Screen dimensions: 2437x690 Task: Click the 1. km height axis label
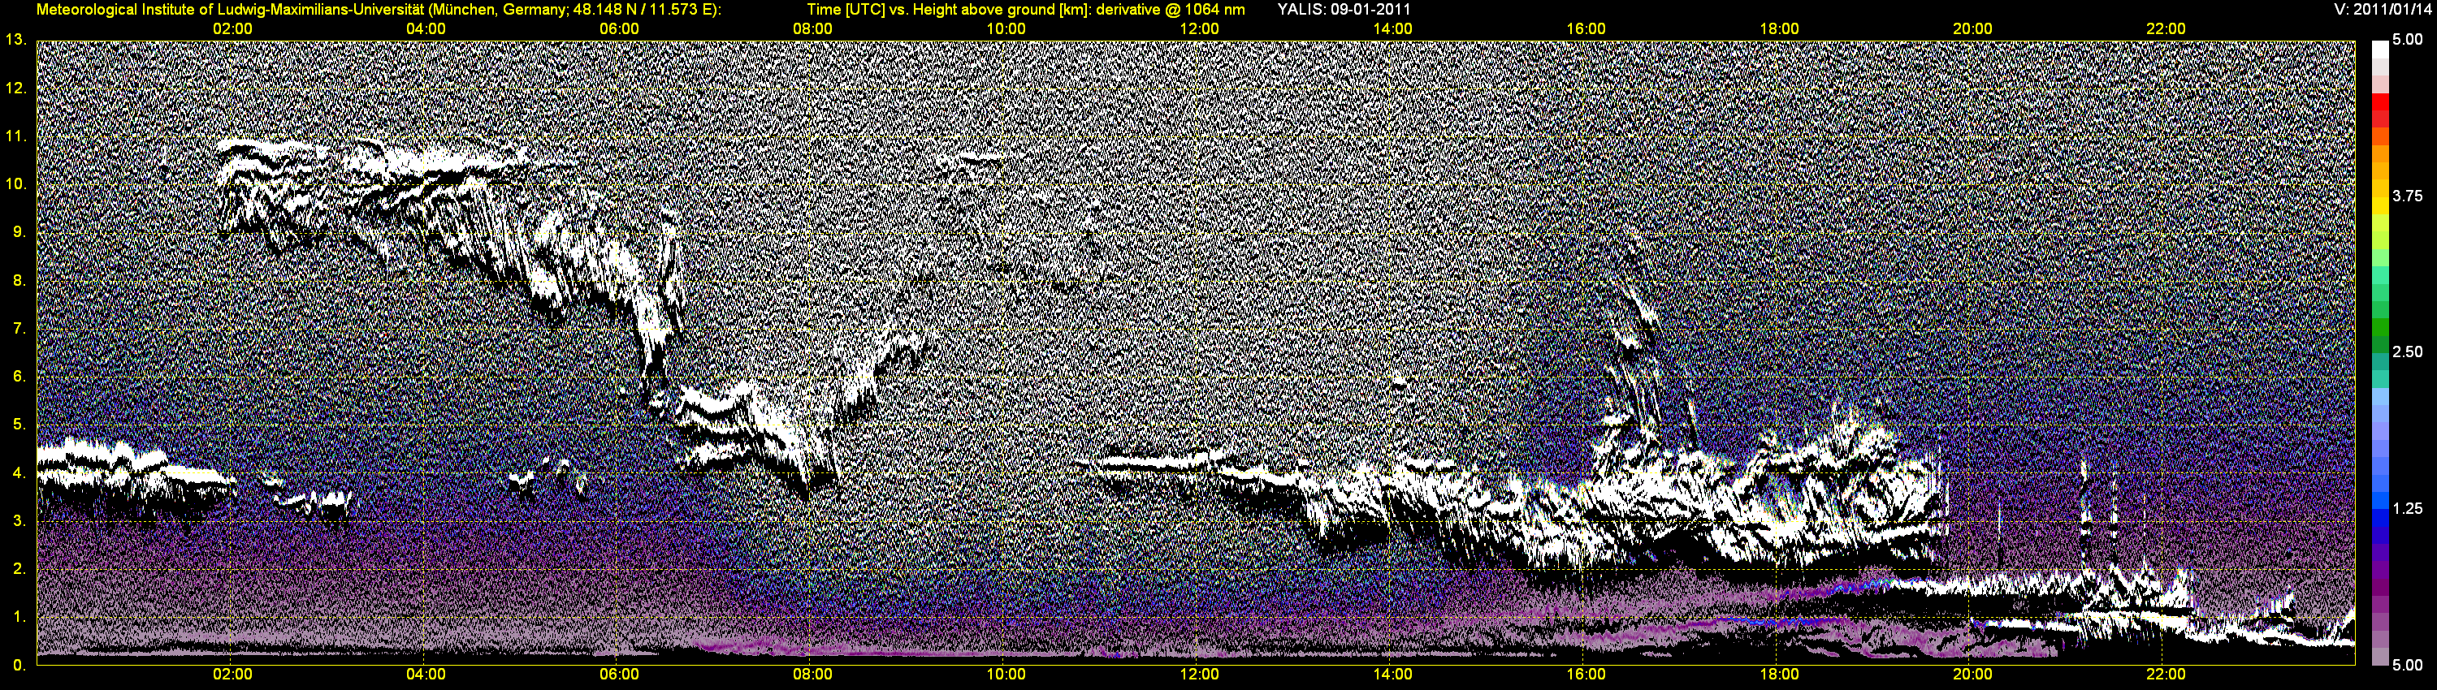click(x=19, y=616)
